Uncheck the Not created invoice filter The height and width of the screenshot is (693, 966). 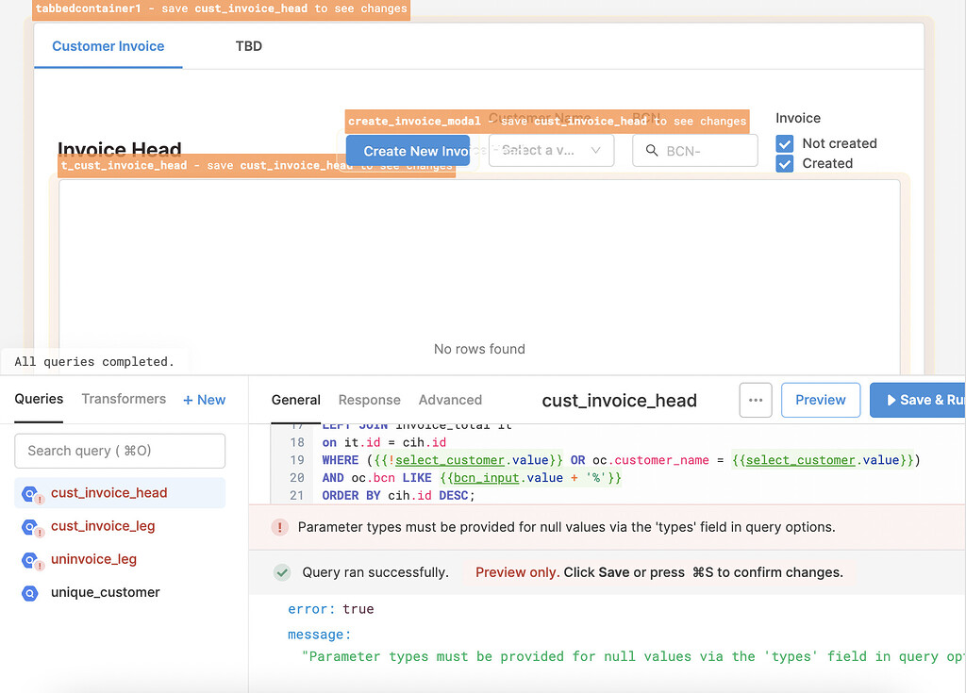point(785,143)
